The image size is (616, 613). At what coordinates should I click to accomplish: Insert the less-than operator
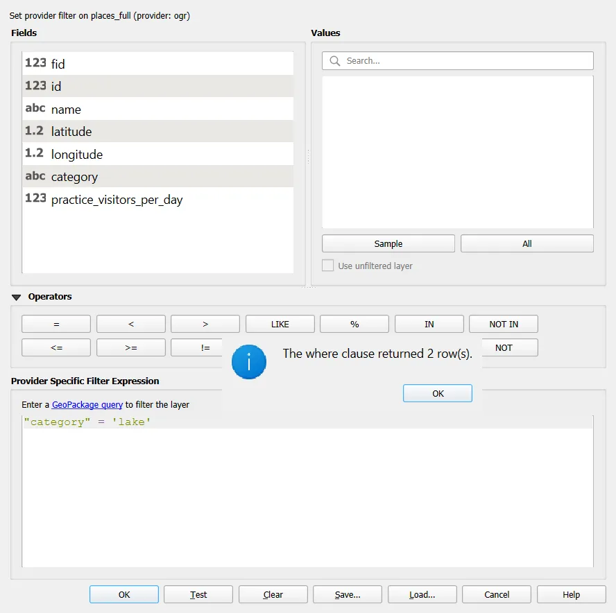pyautogui.click(x=131, y=324)
